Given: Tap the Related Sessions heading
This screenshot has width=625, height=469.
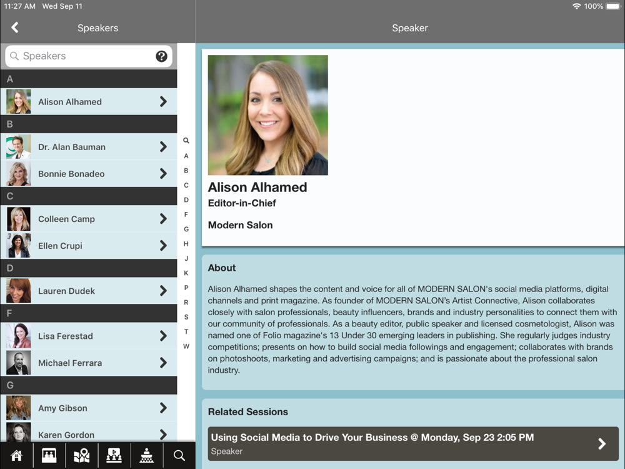Looking at the screenshot, I should [x=248, y=411].
